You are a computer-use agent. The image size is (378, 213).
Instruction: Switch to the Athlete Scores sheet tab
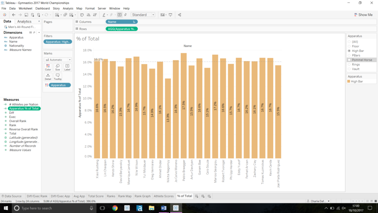(164, 196)
